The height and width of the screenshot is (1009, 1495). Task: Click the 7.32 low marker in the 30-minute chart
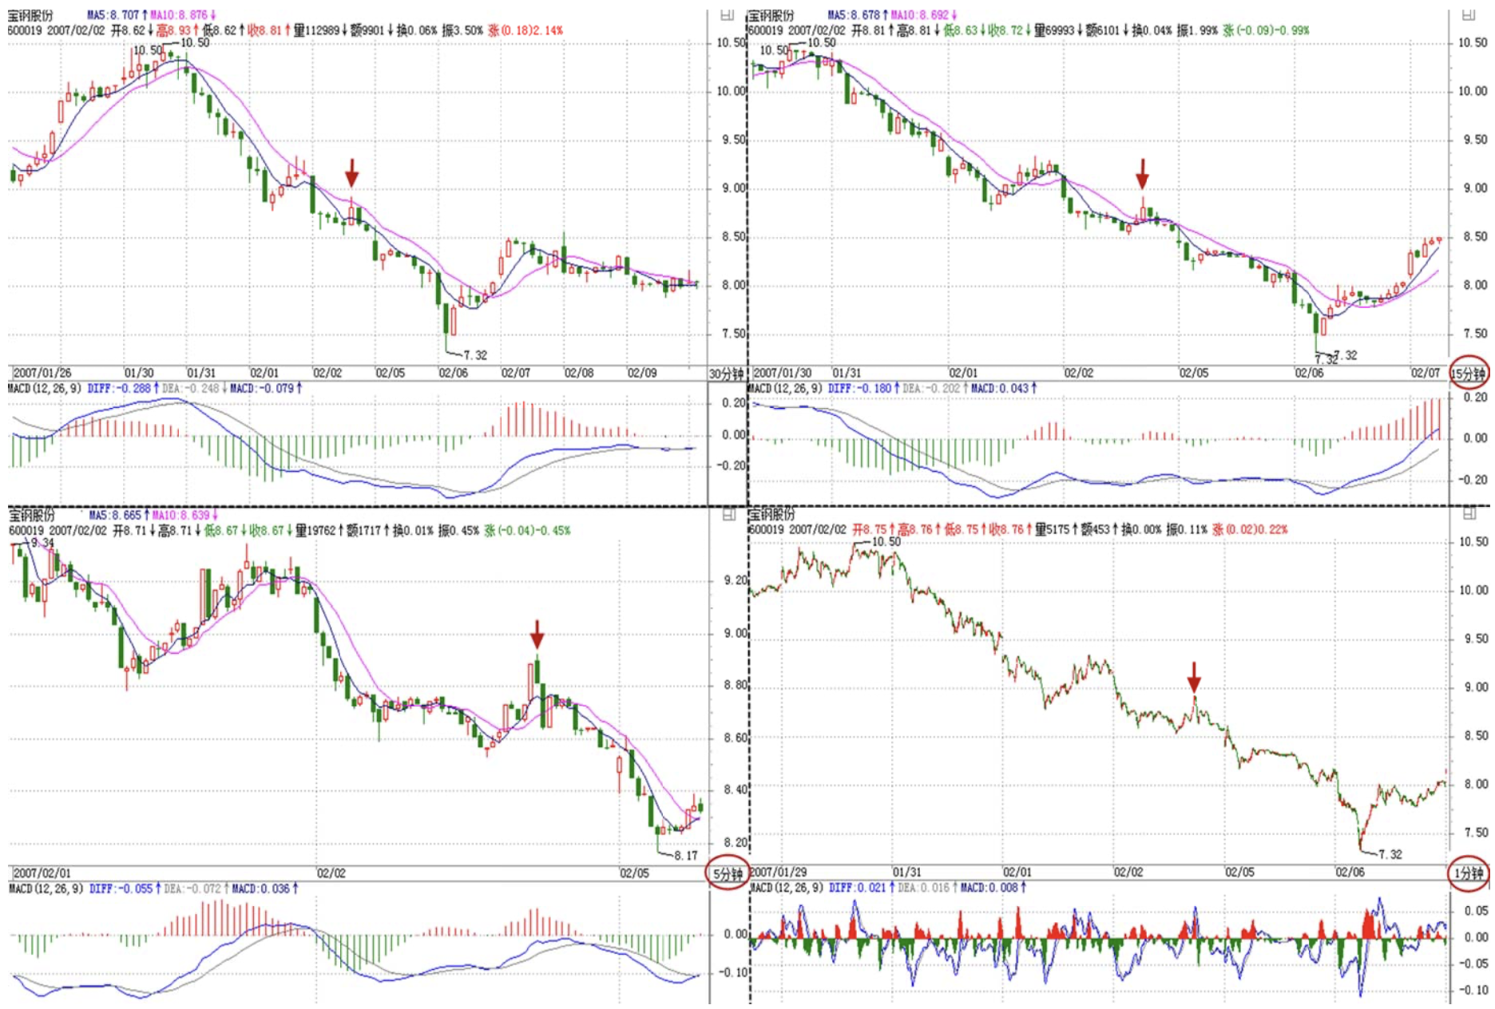tap(474, 355)
